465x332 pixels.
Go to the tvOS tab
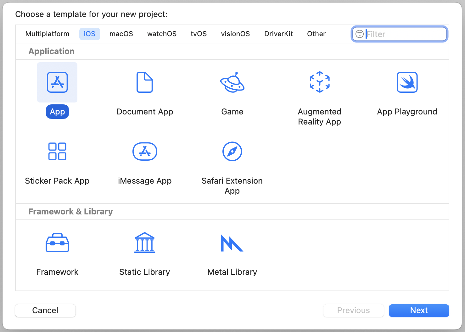click(199, 34)
